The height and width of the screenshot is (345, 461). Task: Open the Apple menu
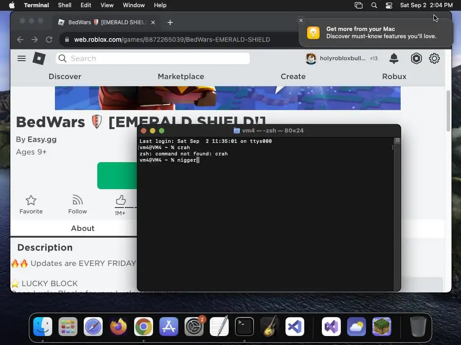pos(12,5)
